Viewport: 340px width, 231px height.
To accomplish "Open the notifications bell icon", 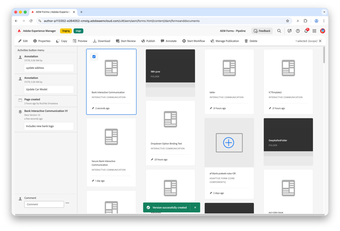I will [306, 30].
